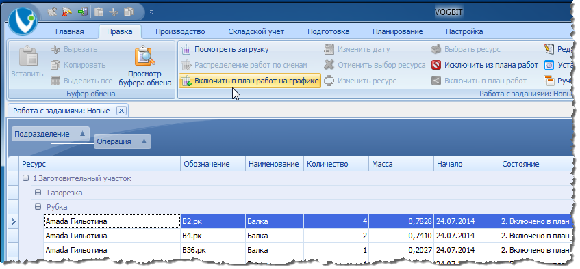580x269 pixels.
Task: Sort by the Ресурс column header
Action: tap(99, 164)
